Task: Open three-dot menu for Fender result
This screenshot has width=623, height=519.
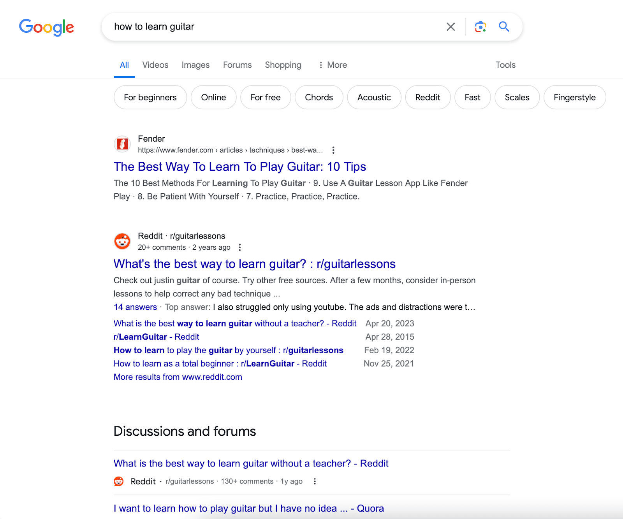Action: click(x=333, y=150)
